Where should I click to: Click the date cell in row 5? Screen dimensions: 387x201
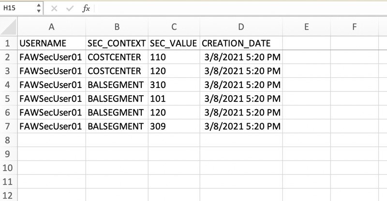[x=241, y=99]
